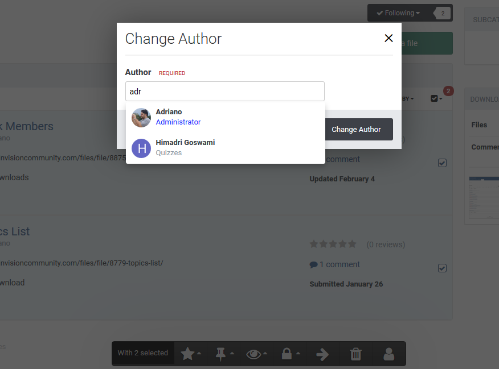Image resolution: width=499 pixels, height=369 pixels.
Task: Click the comment bubble icon for Topics List
Action: (x=313, y=264)
